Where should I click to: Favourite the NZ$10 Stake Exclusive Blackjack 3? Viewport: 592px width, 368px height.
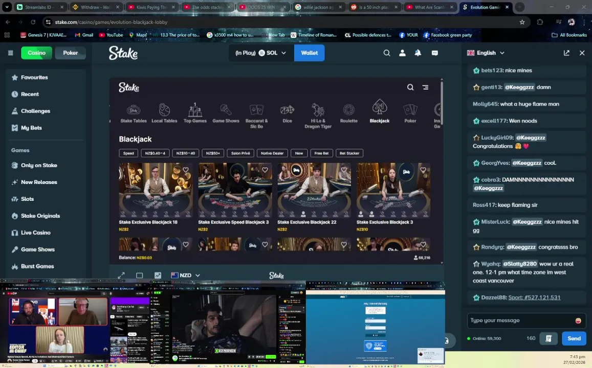[x=423, y=170]
